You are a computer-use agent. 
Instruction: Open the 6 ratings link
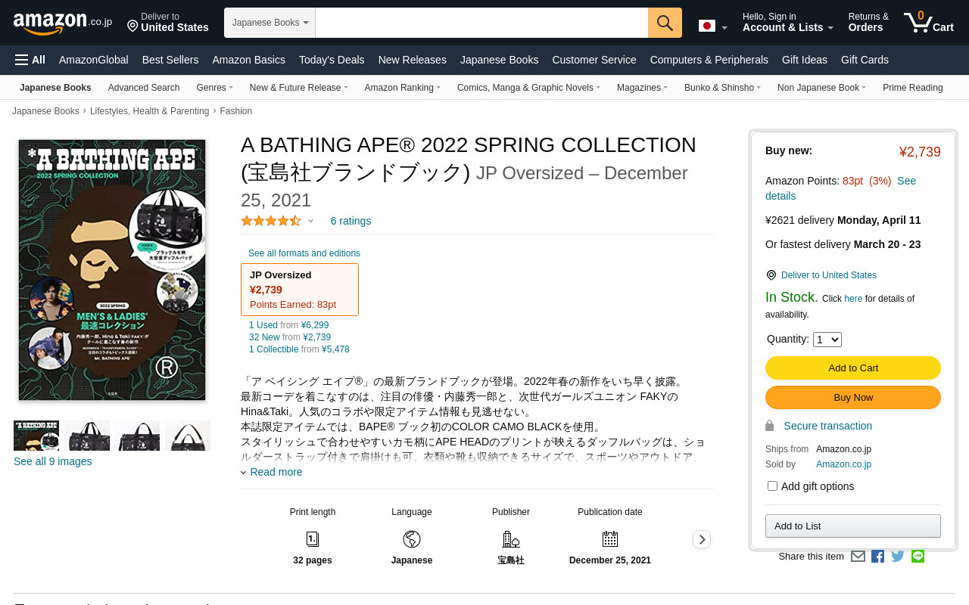pyautogui.click(x=351, y=221)
